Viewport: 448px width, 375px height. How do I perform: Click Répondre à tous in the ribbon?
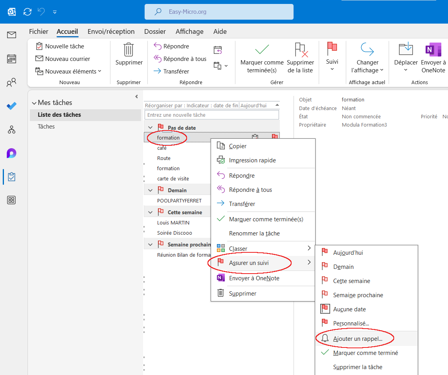pyautogui.click(x=180, y=59)
